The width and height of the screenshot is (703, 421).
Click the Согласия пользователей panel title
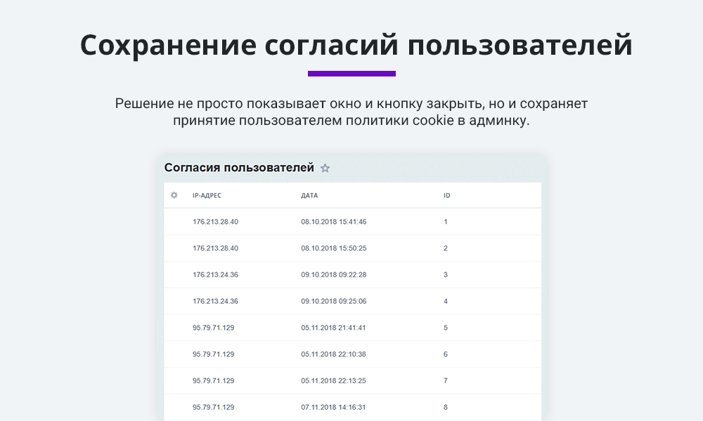pos(239,168)
